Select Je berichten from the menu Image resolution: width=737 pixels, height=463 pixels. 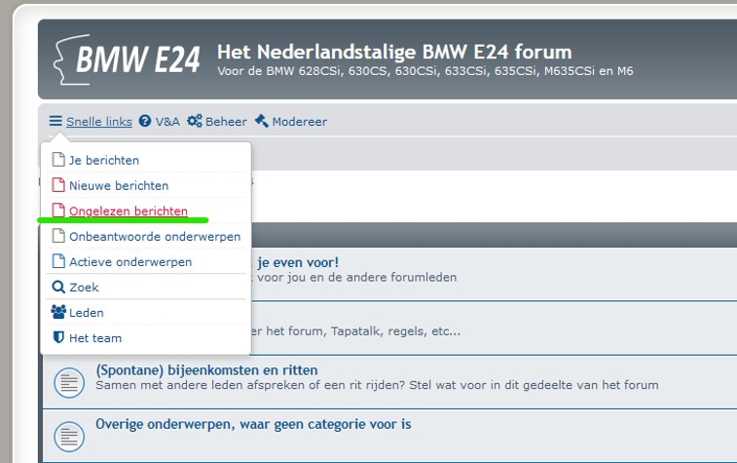pyautogui.click(x=104, y=160)
